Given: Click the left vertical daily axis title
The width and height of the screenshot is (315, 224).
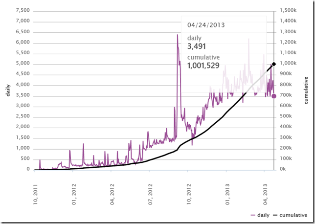Looking at the screenshot, I should point(8,90).
